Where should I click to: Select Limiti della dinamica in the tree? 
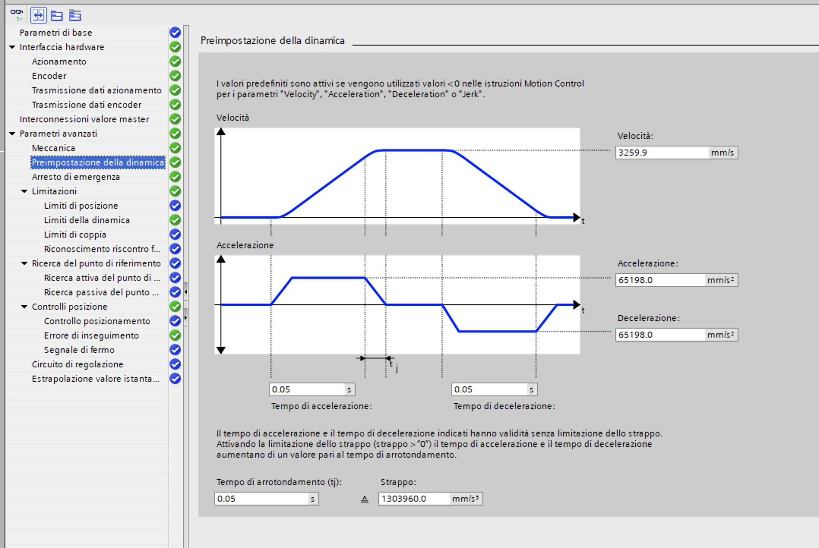tap(87, 220)
